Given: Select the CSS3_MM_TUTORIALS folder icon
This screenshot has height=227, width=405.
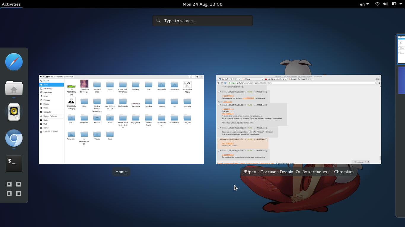Looking at the screenshot, I should point(123,84).
